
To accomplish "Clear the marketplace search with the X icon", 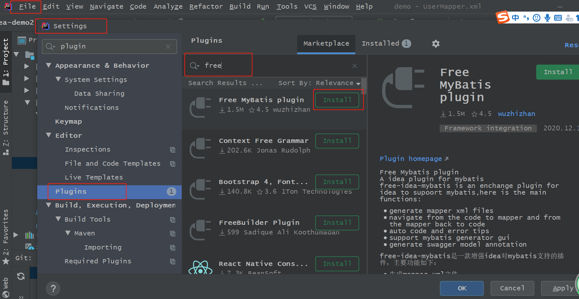I will coord(355,66).
